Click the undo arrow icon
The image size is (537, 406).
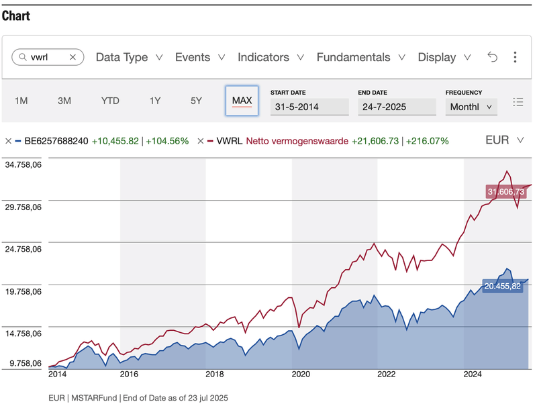[x=492, y=58]
